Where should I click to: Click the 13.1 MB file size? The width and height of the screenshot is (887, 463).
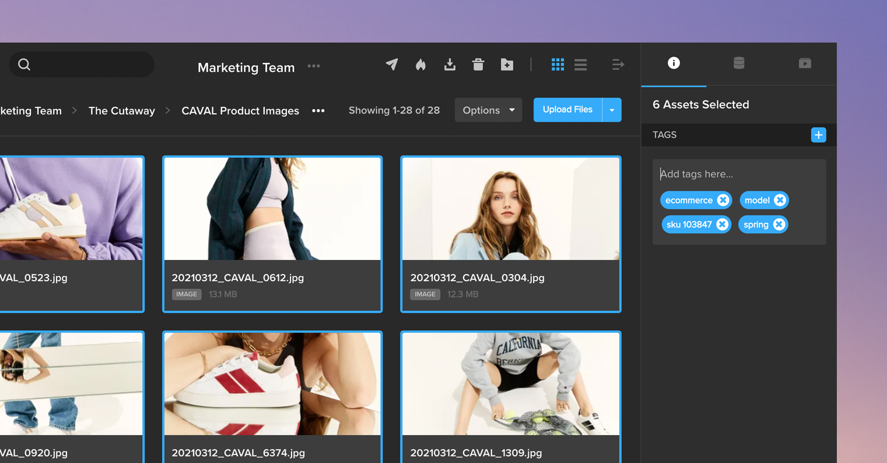click(223, 294)
